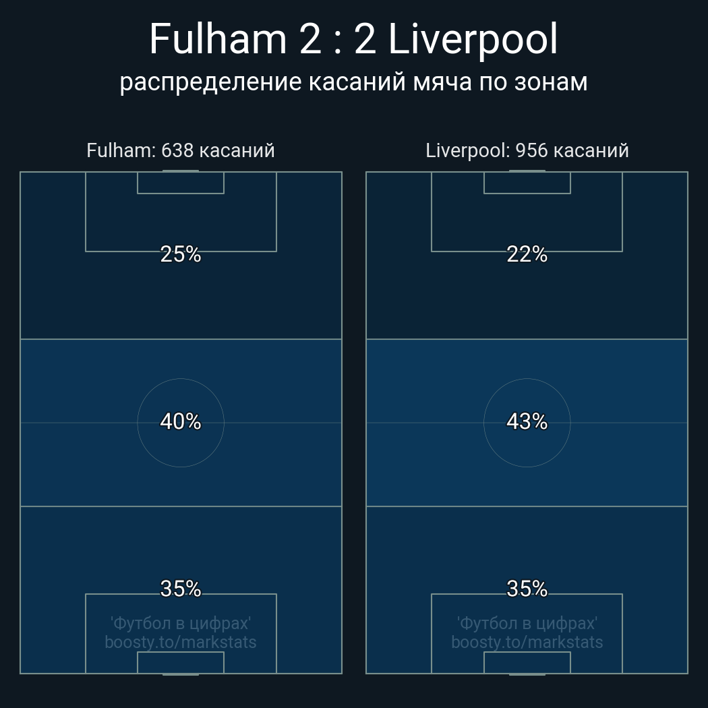
Task: Open the boosty.to/markstats link on Liverpool's pitch
Action: pos(527,642)
